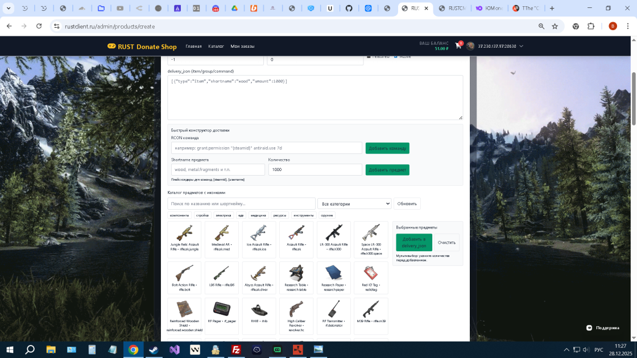Pick the LR-300 Assault Rifle icon
The width and height of the screenshot is (637, 358).
pos(333,233)
